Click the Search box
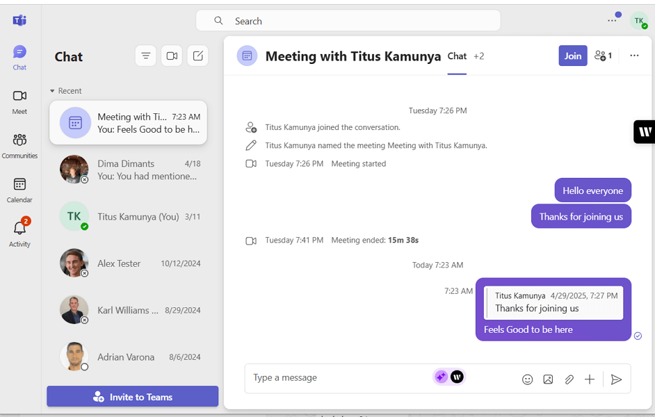This screenshot has width=655, height=417. click(x=348, y=21)
